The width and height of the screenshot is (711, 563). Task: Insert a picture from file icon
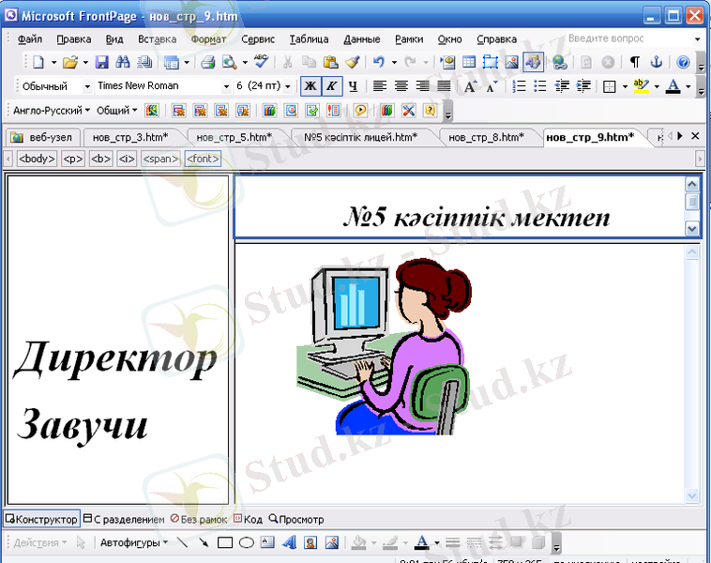pyautogui.click(x=511, y=62)
